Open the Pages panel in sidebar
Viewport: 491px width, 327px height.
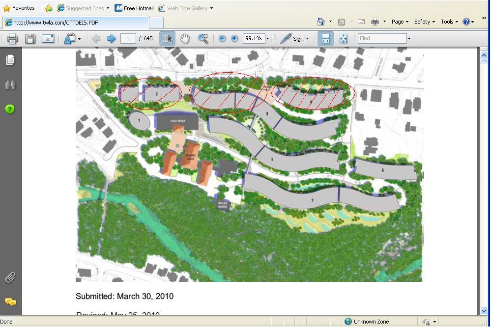(x=10, y=60)
